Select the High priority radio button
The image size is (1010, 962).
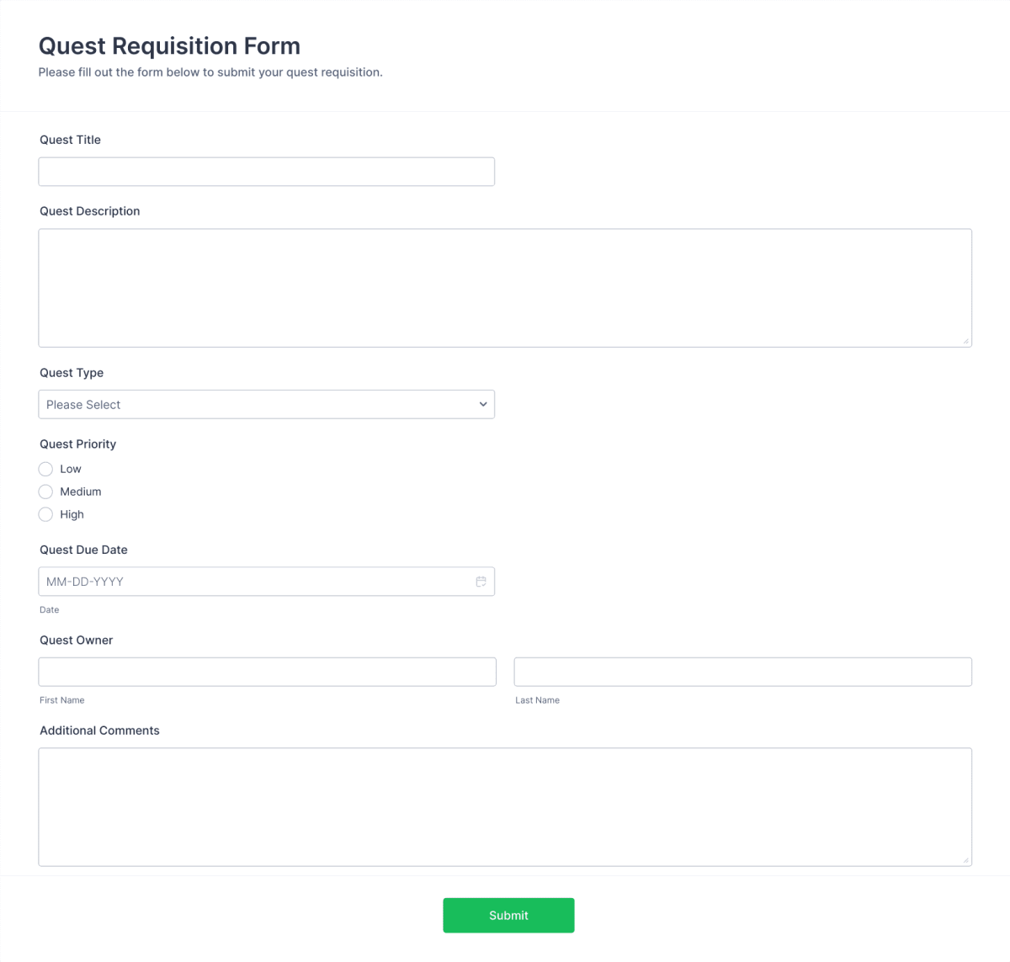(x=45, y=514)
